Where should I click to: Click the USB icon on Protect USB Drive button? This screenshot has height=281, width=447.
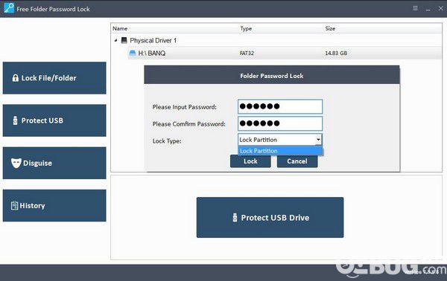coord(235,218)
